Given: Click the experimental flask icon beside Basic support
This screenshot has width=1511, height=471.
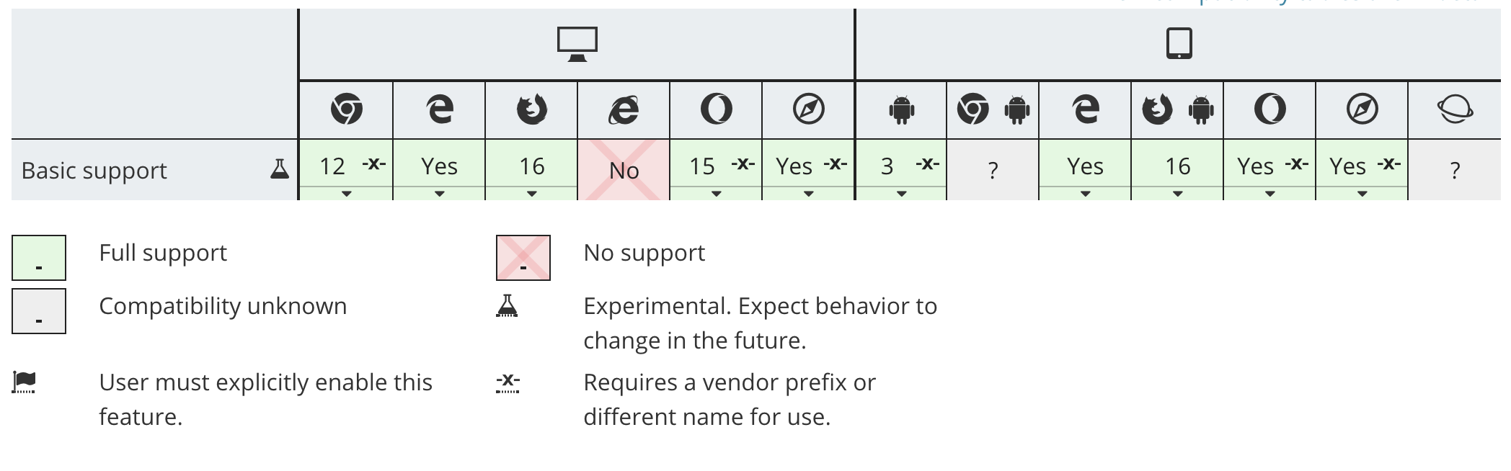Looking at the screenshot, I should pyautogui.click(x=280, y=169).
